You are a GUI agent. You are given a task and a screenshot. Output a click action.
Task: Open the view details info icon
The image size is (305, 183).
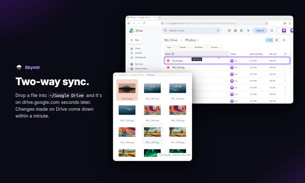[284, 40]
